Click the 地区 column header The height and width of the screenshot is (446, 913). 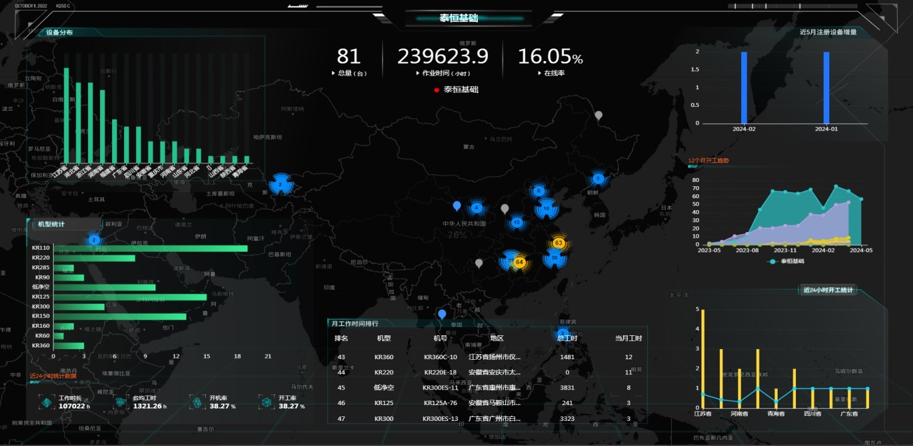click(x=497, y=338)
